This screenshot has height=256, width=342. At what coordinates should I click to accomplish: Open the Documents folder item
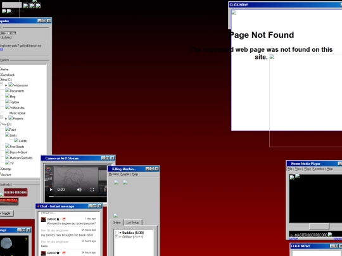coord(15,91)
